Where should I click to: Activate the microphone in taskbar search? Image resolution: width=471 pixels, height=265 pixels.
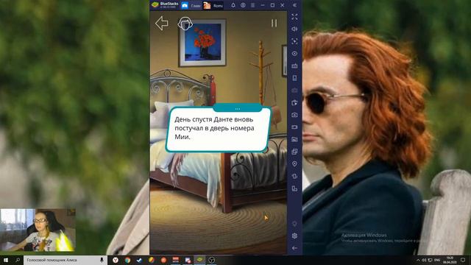[102, 260]
